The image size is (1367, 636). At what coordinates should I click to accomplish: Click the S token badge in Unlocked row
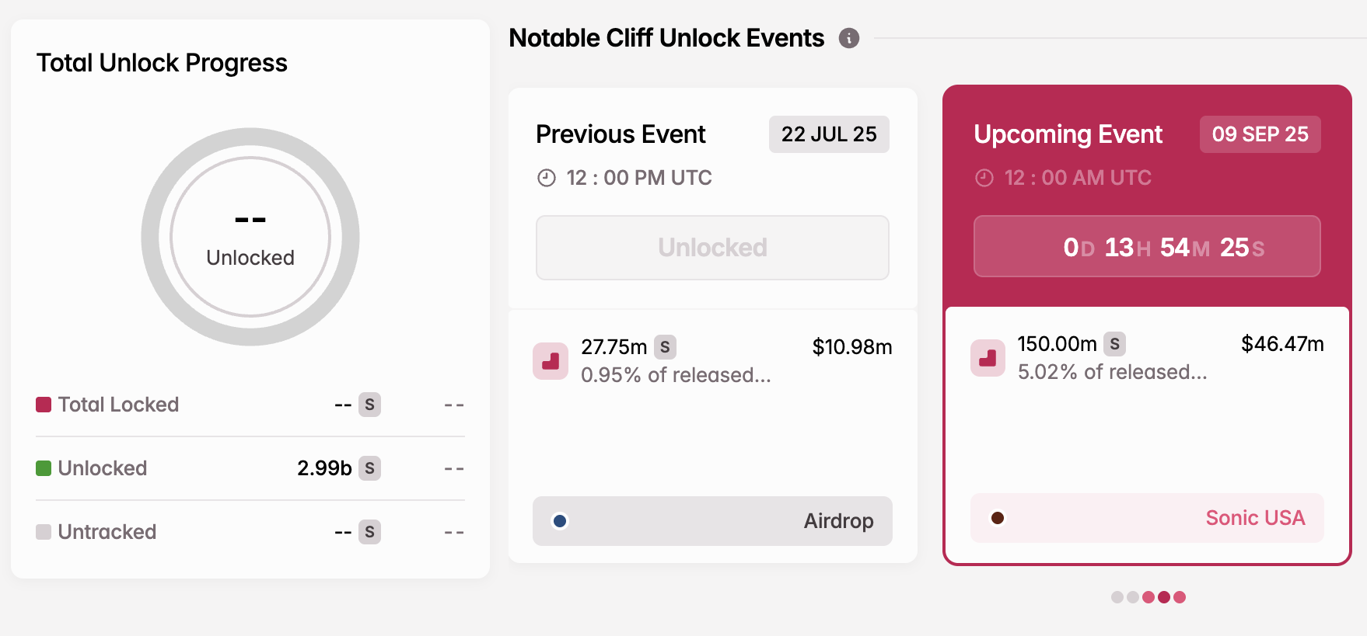[369, 468]
